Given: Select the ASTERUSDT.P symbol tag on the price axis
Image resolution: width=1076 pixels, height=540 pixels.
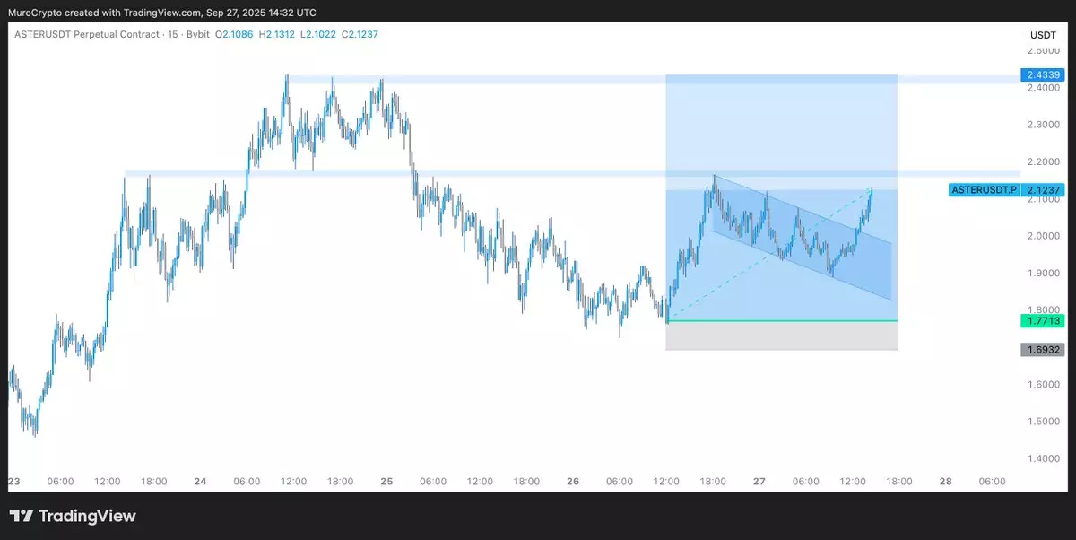Looking at the screenshot, I should coord(984,190).
